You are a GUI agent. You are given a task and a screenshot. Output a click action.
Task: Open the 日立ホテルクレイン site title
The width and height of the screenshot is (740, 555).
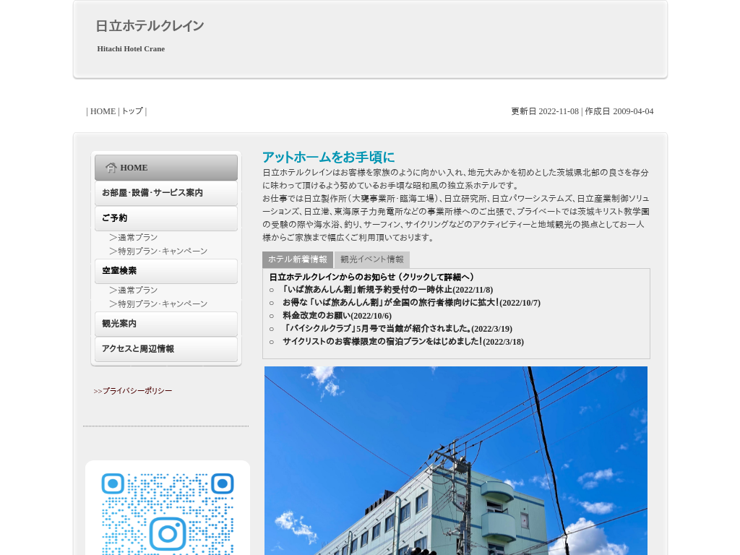[x=150, y=26]
